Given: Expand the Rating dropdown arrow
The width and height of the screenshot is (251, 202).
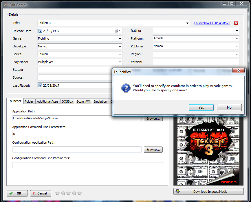Looking at the screenshot, I should pos(237,31).
